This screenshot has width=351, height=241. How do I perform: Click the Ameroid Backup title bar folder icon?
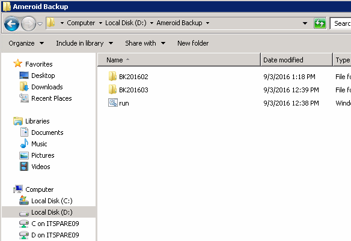[x=7, y=6]
